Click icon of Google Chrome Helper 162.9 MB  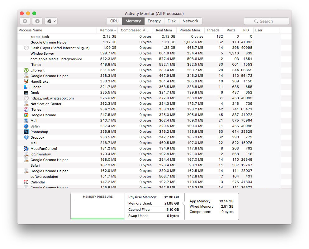(x=26, y=171)
